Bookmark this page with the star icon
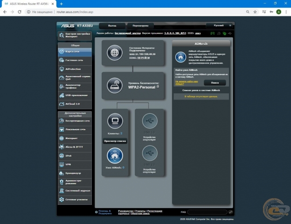The width and height of the screenshot is (291, 224). click(x=255, y=12)
